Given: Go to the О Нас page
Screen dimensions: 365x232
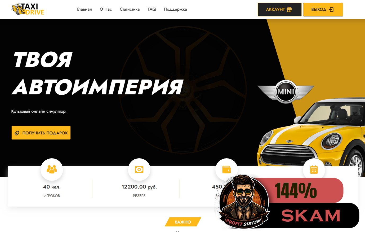Looking at the screenshot, I should coord(106,9).
